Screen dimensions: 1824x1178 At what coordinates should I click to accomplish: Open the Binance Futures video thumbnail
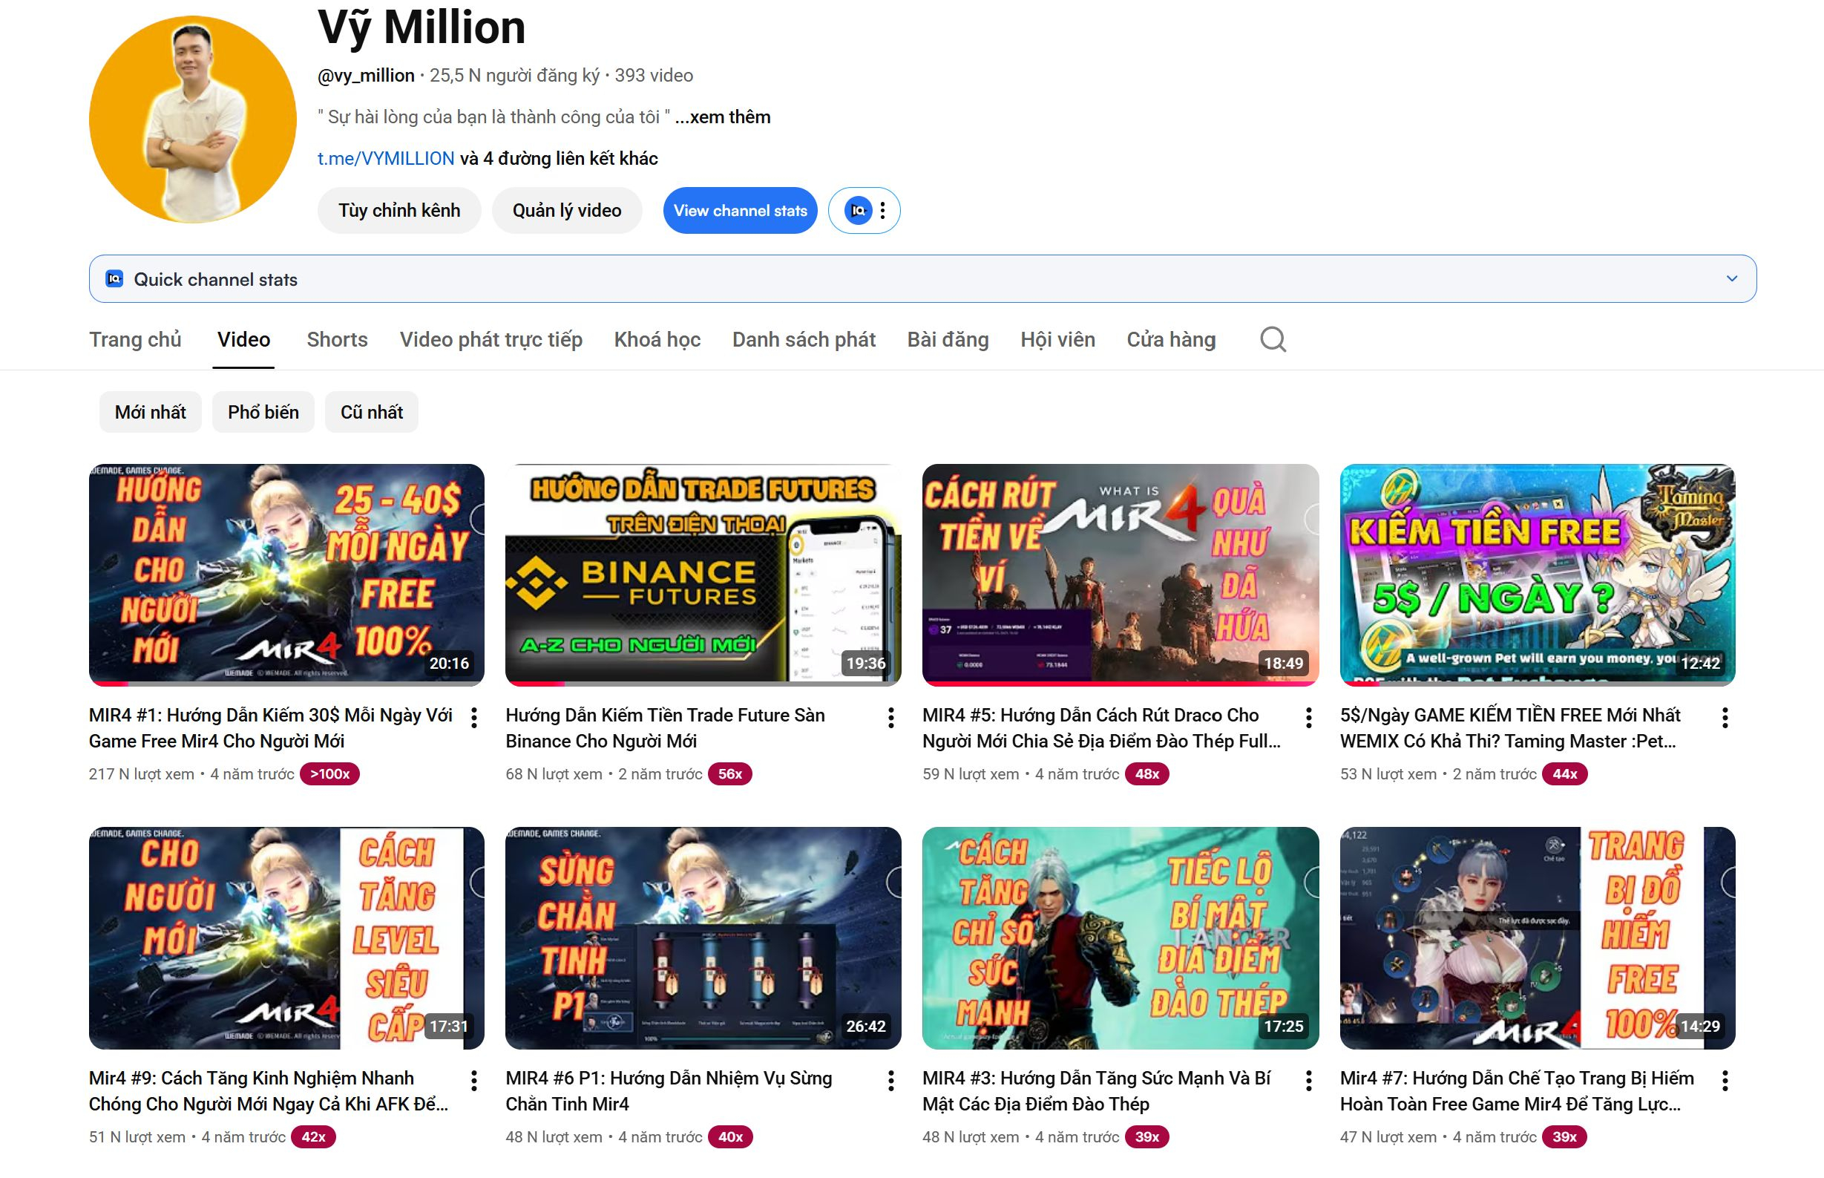pos(703,574)
